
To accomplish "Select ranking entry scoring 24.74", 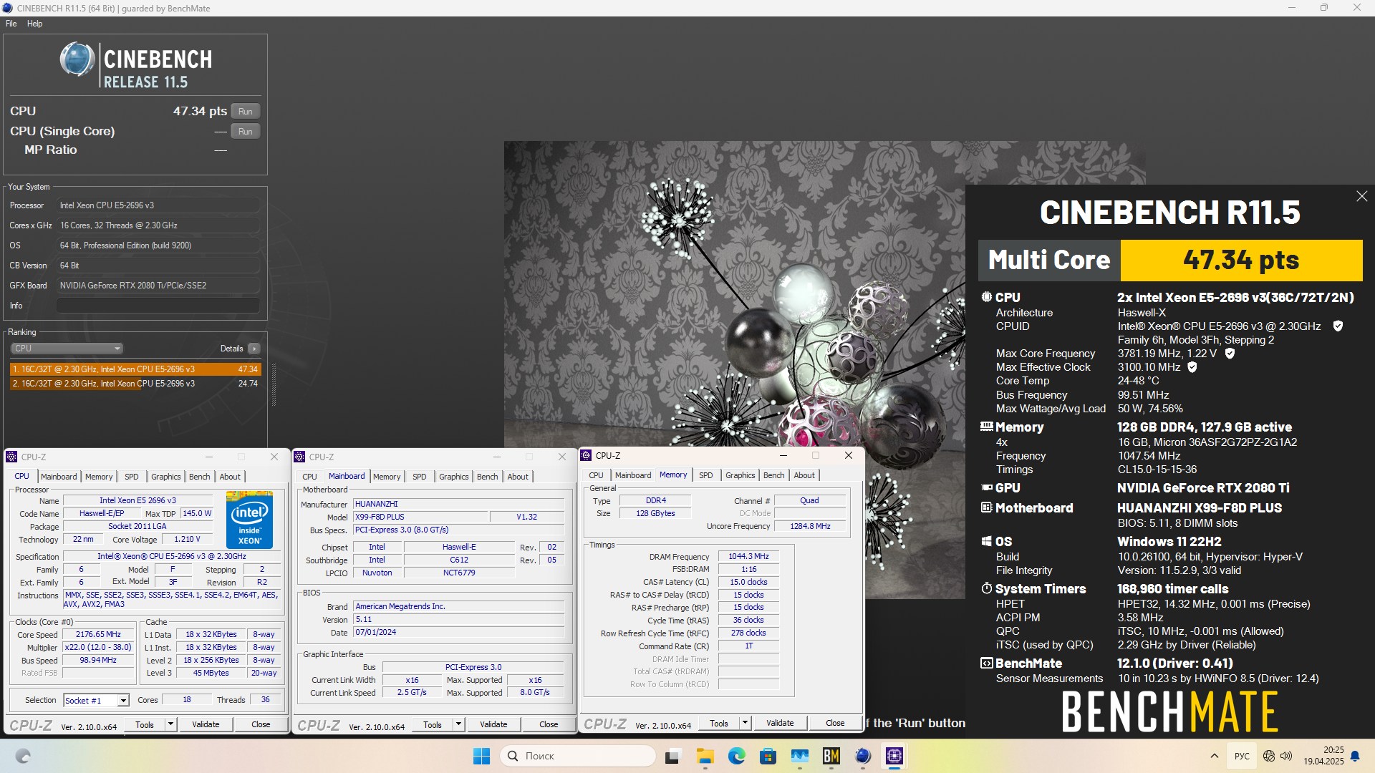I will (x=135, y=384).
